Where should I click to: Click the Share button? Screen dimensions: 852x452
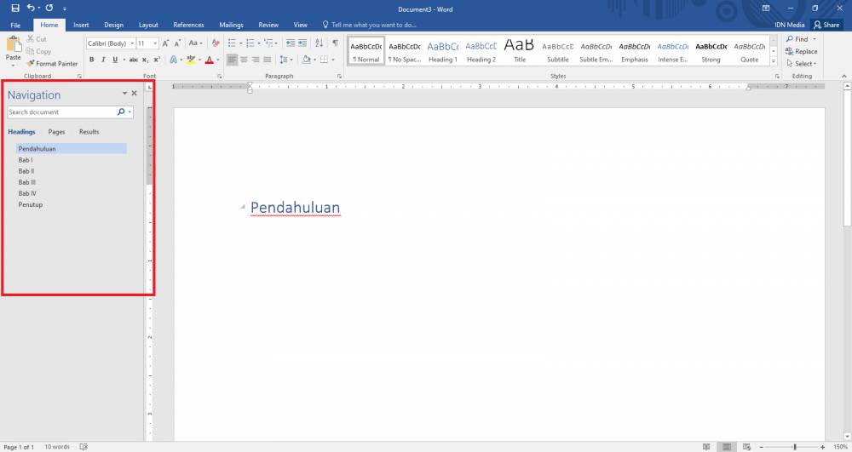826,25
